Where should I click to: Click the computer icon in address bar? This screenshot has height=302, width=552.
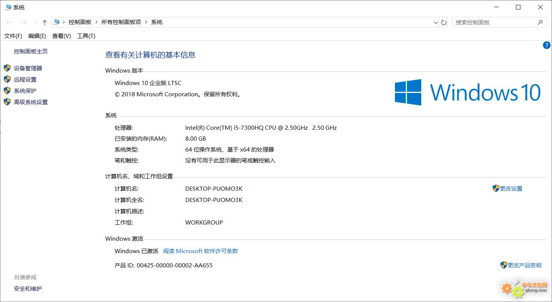click(x=56, y=22)
